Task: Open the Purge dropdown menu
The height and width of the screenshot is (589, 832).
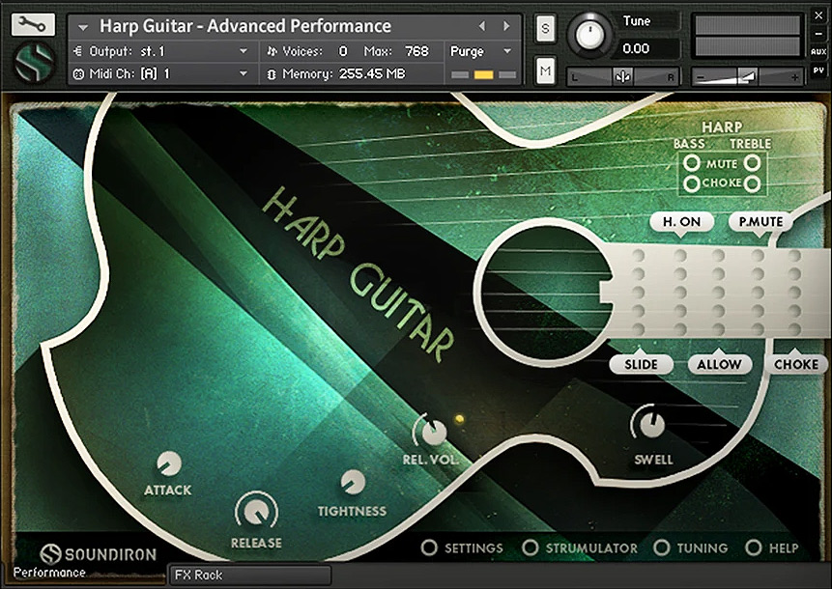Action: pos(480,51)
